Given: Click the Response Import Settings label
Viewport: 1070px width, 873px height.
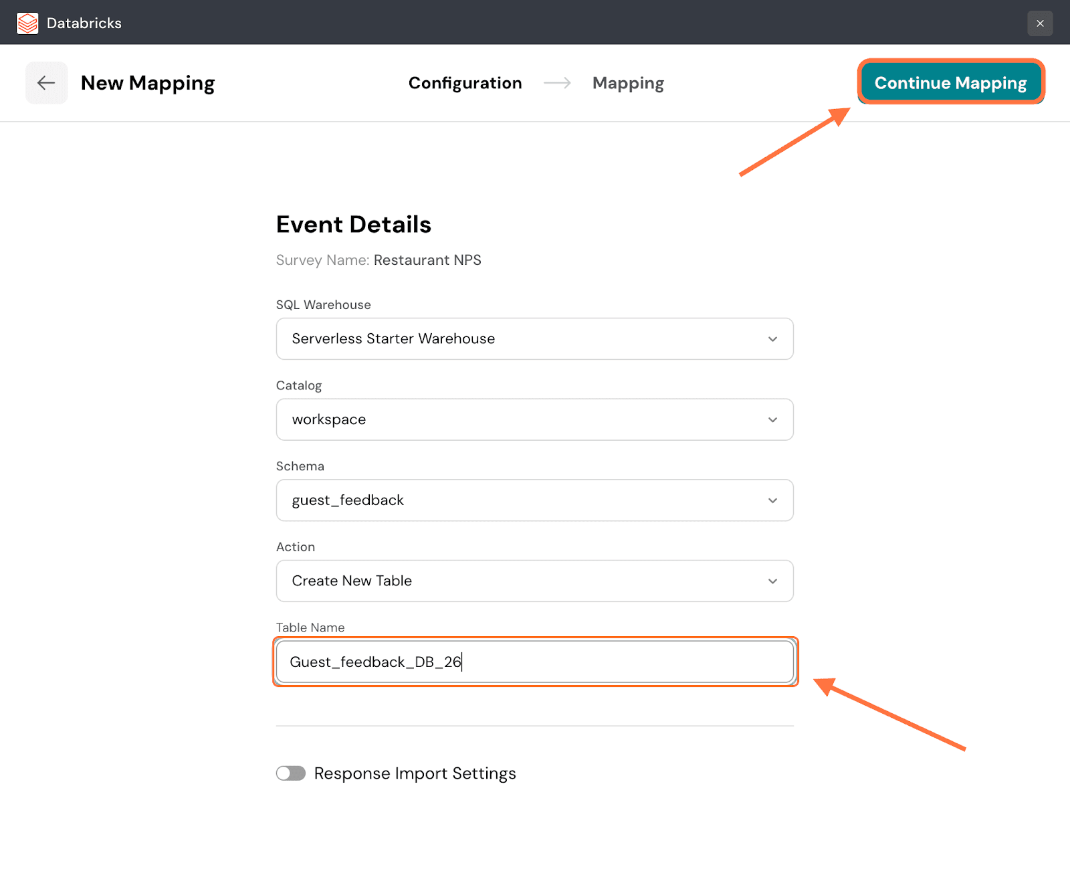Looking at the screenshot, I should (415, 773).
